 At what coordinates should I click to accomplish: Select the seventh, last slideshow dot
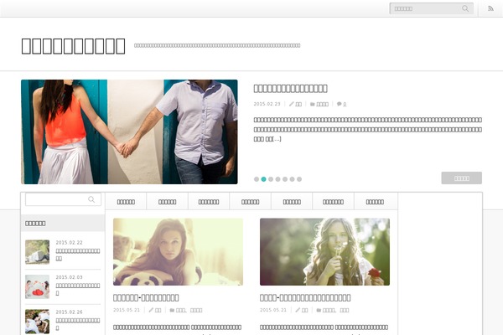(x=299, y=179)
